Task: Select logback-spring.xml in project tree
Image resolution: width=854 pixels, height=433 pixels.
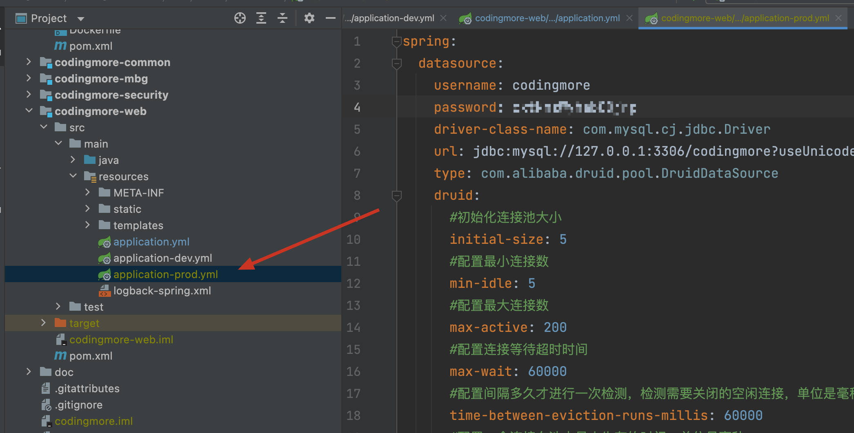Action: pyautogui.click(x=162, y=291)
